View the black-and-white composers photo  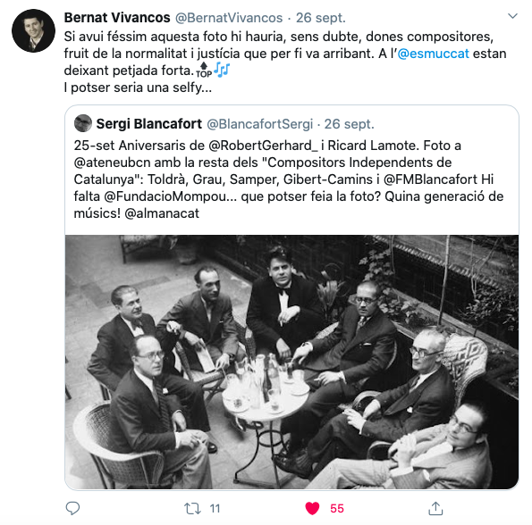click(291, 362)
